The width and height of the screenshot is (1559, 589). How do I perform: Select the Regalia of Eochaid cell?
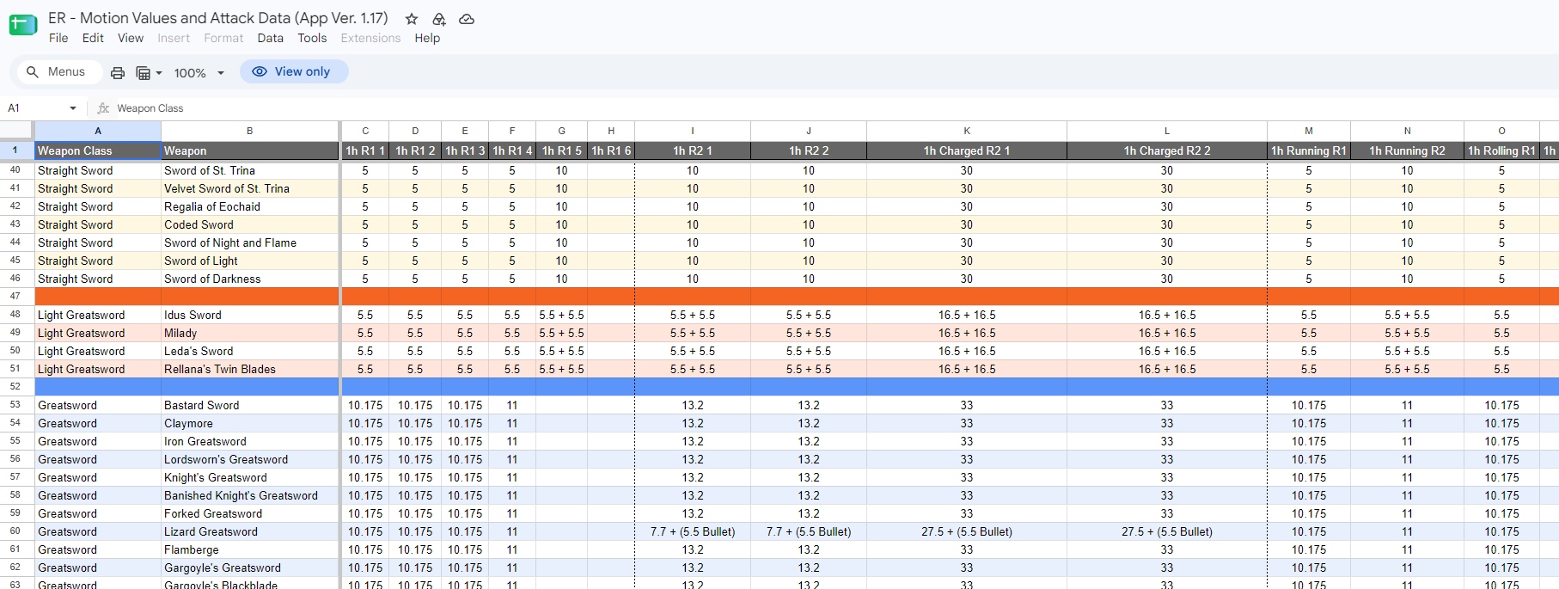[250, 206]
